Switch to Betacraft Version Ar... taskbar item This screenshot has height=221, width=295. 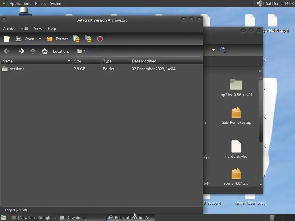131,218
